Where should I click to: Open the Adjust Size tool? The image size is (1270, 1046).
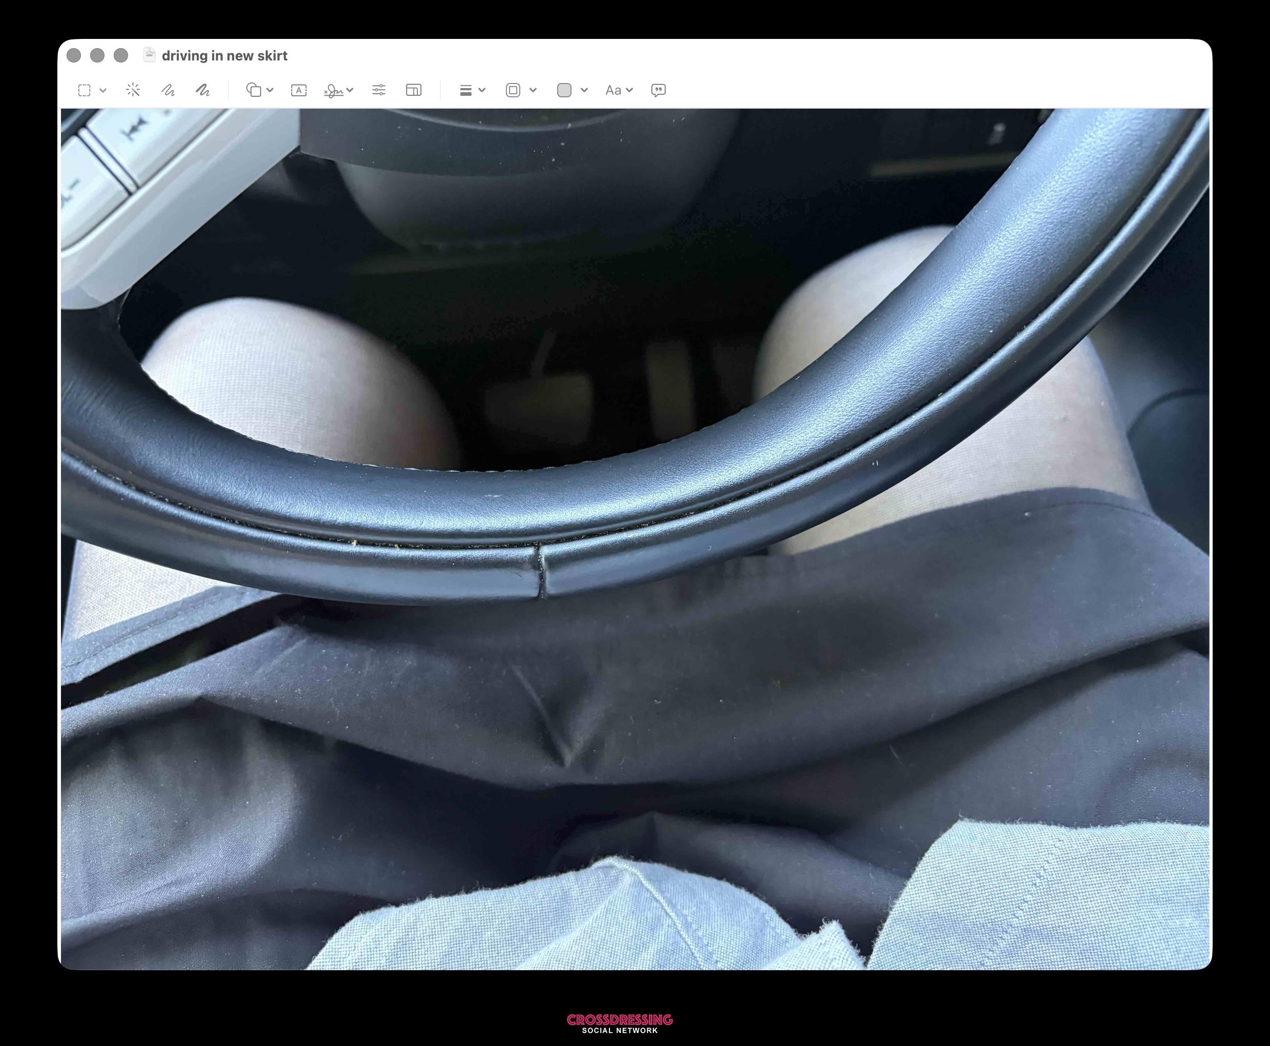pos(414,90)
